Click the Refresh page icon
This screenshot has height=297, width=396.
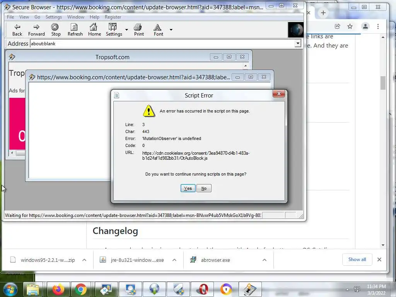tap(75, 30)
